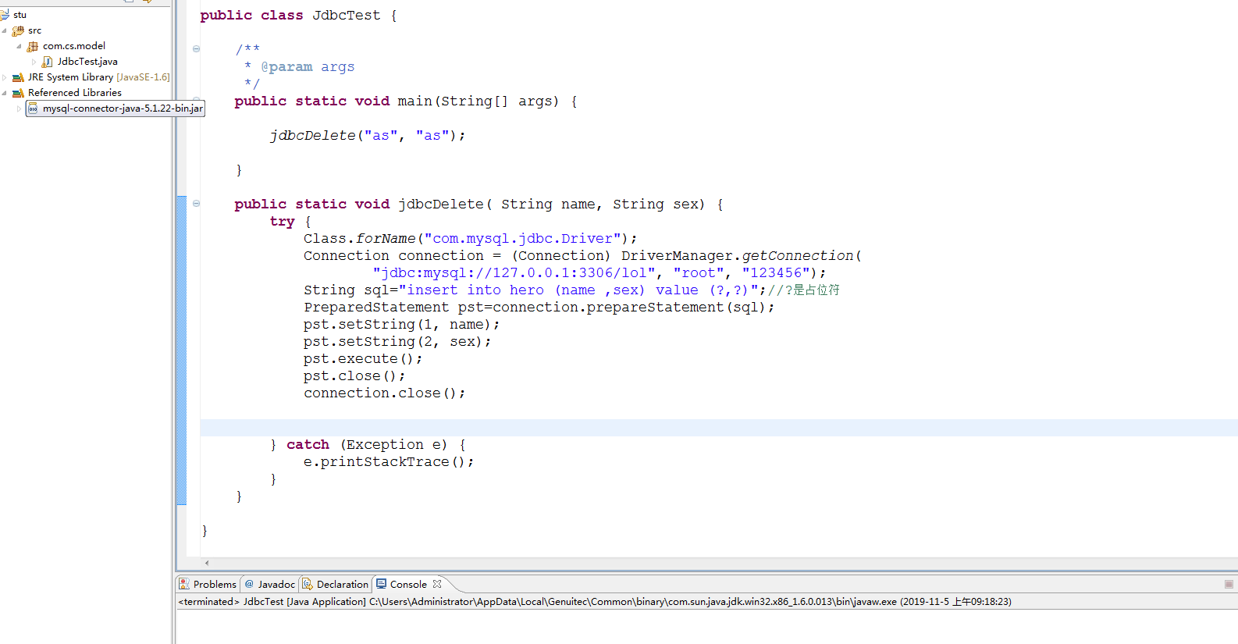The width and height of the screenshot is (1238, 644).
Task: Click 'Connection connection =' declaration line
Action: tap(582, 256)
